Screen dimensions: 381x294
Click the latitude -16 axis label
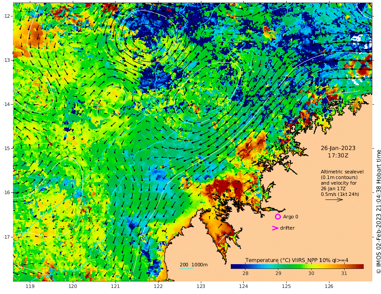6,192
